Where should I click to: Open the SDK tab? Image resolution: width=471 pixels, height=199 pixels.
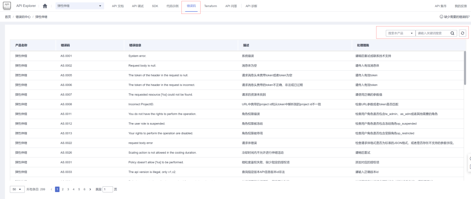tap(155, 6)
